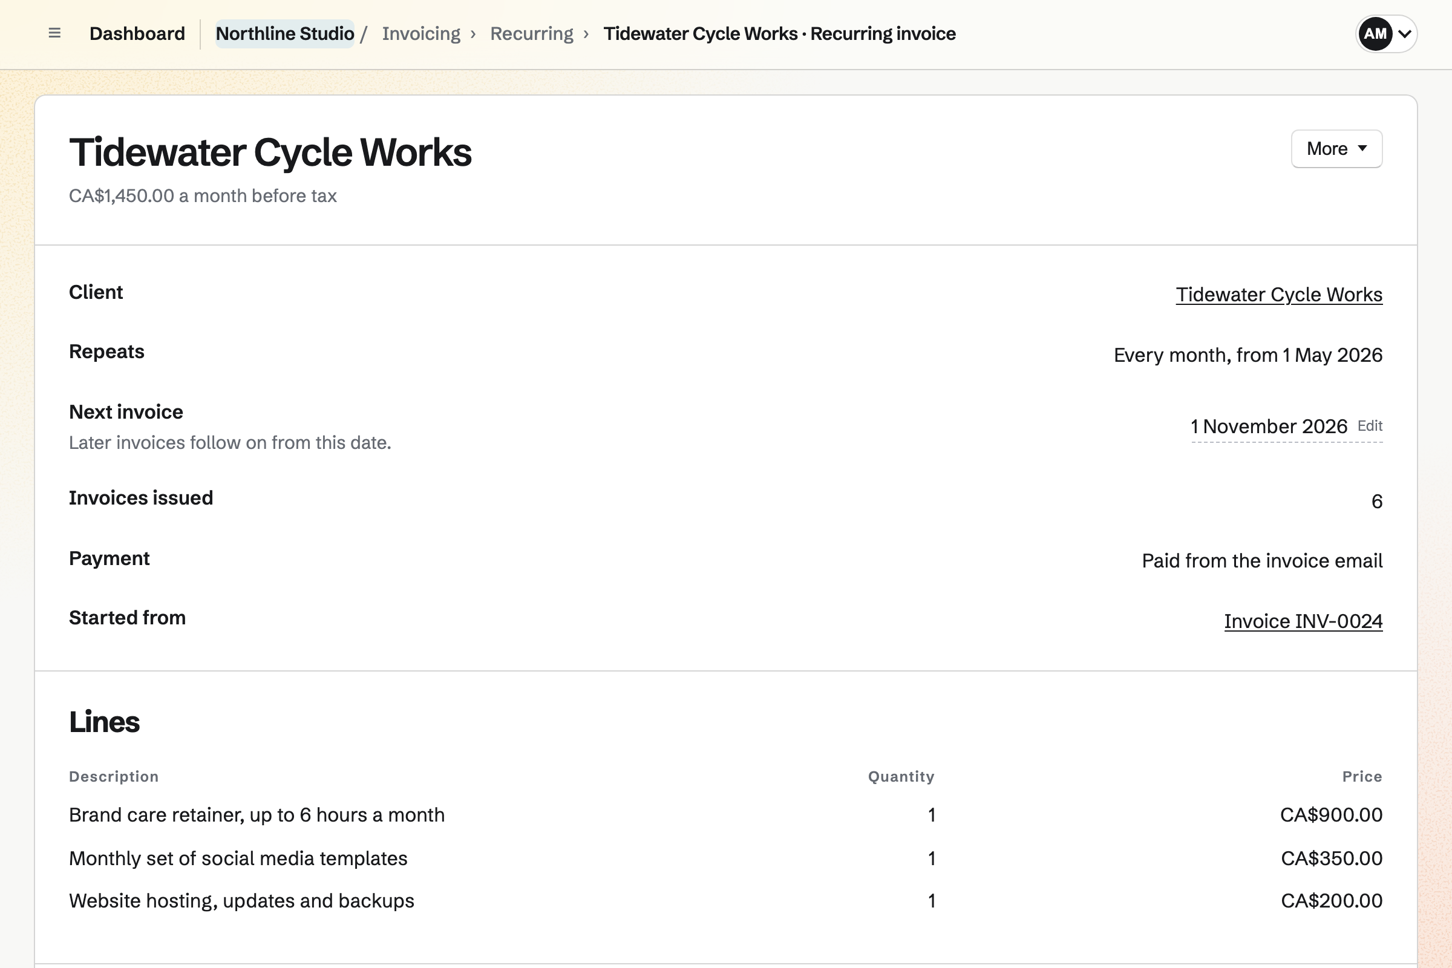Click the breadcrumb title 'Tidewater Cycle Works · Recurring invoice'
The width and height of the screenshot is (1452, 968).
click(x=779, y=33)
